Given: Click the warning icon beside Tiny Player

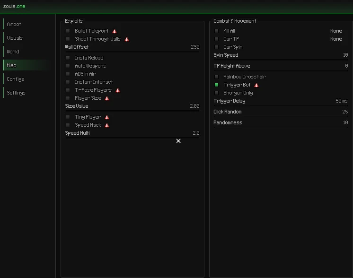Looking at the screenshot, I should pyautogui.click(x=107, y=117).
